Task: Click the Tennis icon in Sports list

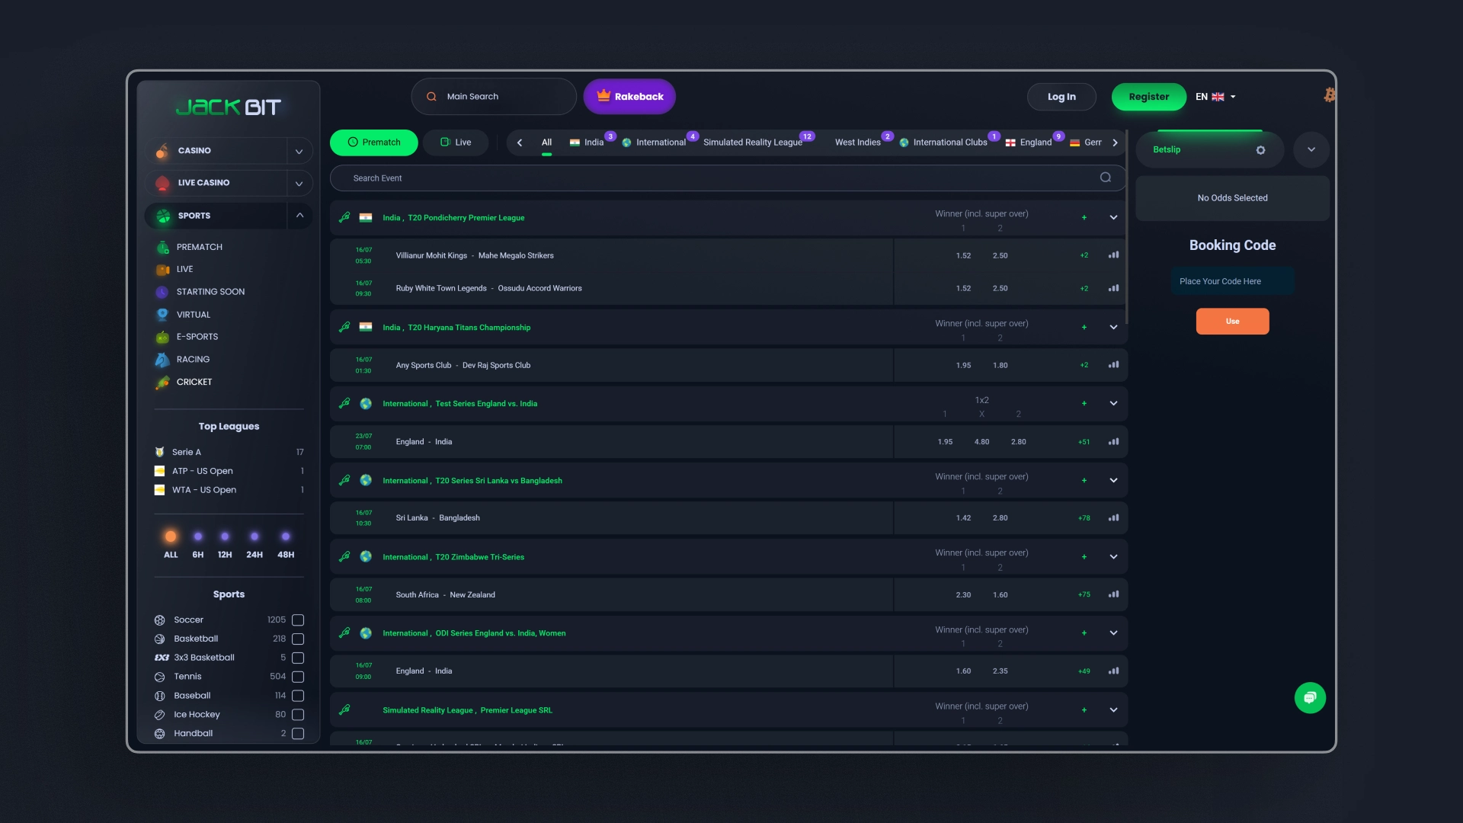Action: [159, 677]
